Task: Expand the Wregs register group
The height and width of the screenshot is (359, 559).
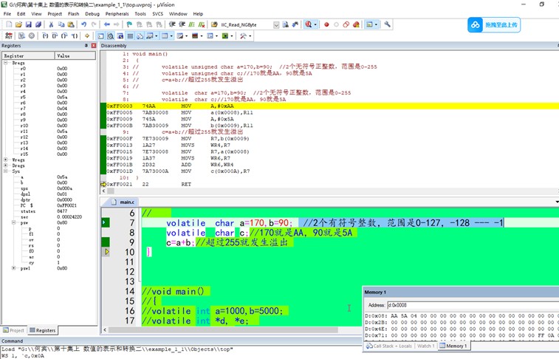Action: pyautogui.click(x=6, y=160)
